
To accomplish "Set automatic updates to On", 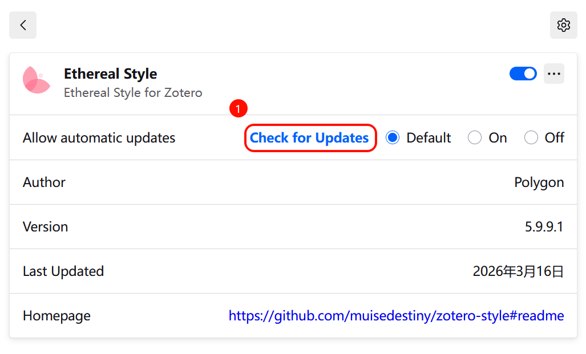I will tap(475, 138).
